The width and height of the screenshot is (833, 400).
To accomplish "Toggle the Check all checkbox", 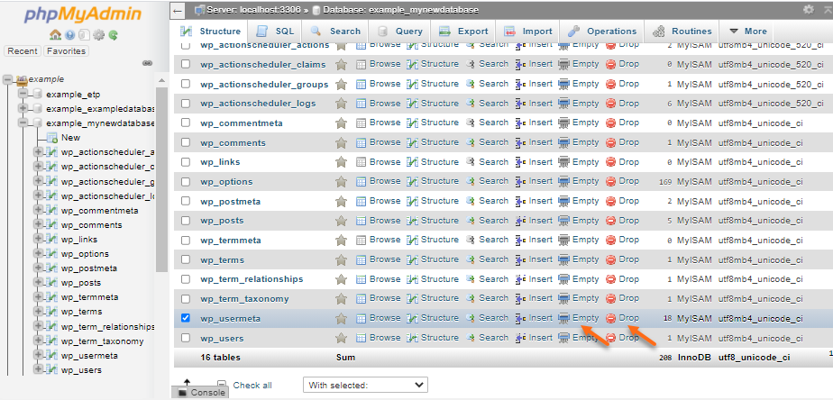I will pos(222,385).
